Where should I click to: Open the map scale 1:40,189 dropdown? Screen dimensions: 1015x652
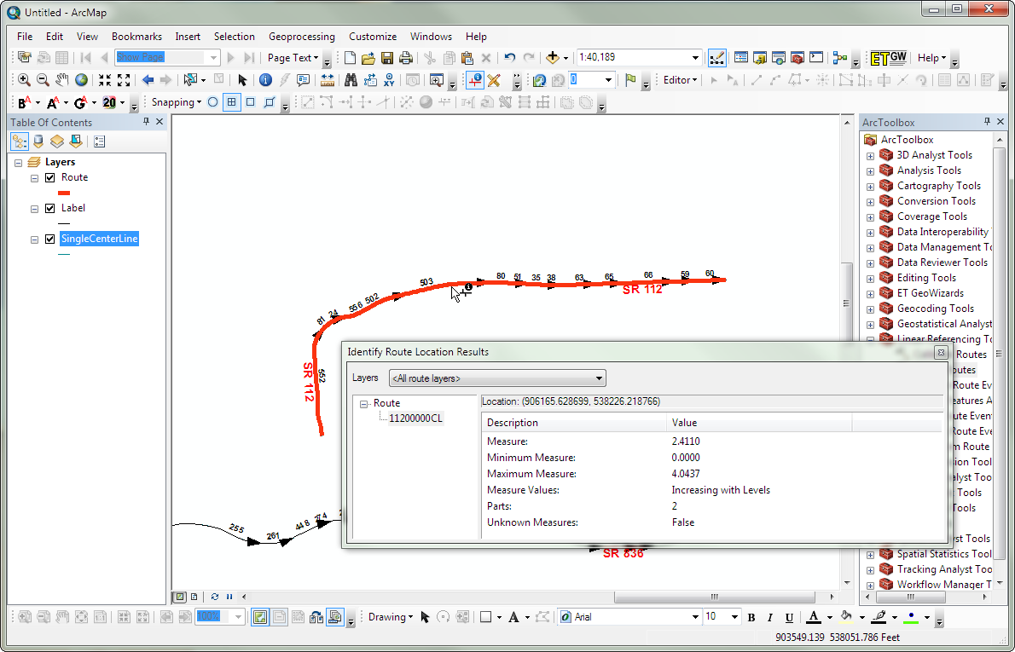click(696, 58)
